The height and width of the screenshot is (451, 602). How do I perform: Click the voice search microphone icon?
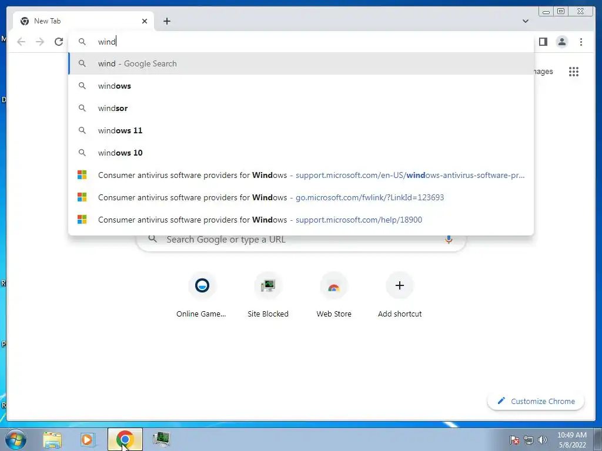[x=449, y=240]
